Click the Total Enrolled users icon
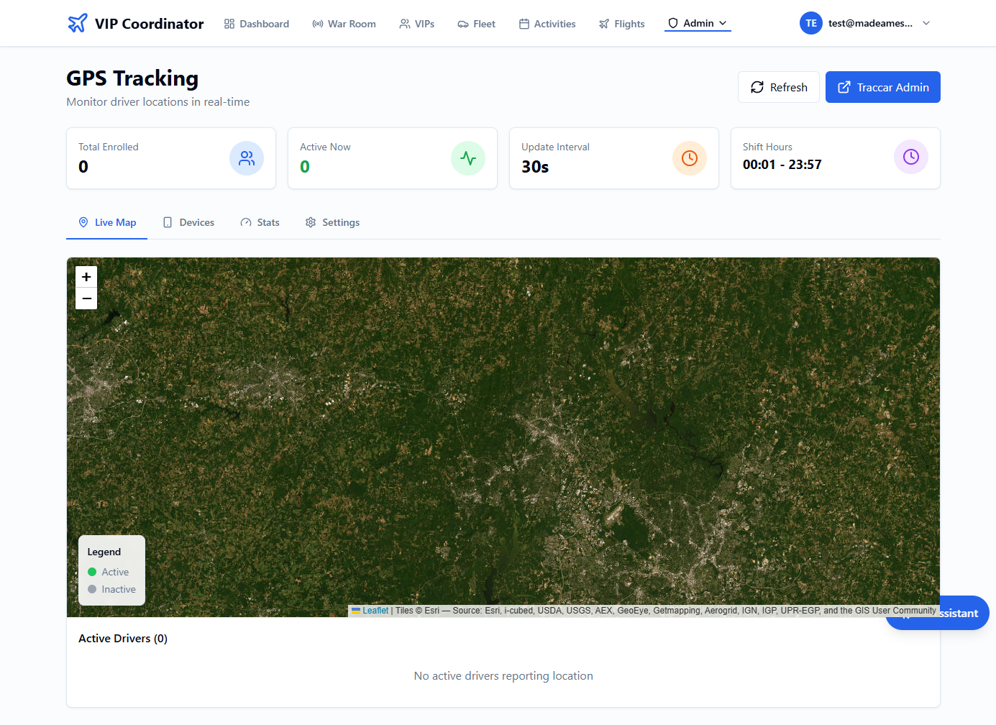996x725 pixels. 247,158
